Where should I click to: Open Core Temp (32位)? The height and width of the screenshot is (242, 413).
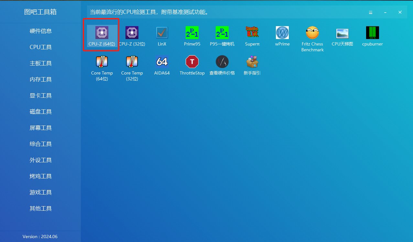[x=132, y=68]
